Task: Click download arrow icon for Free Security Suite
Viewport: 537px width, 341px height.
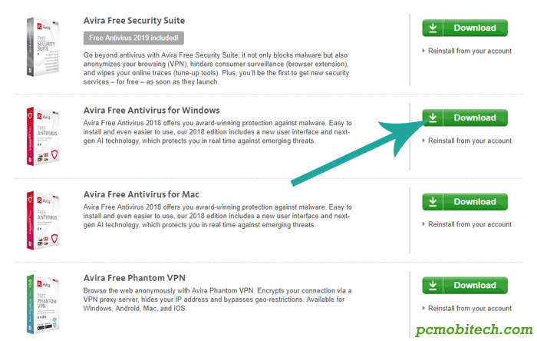Action: [433, 28]
